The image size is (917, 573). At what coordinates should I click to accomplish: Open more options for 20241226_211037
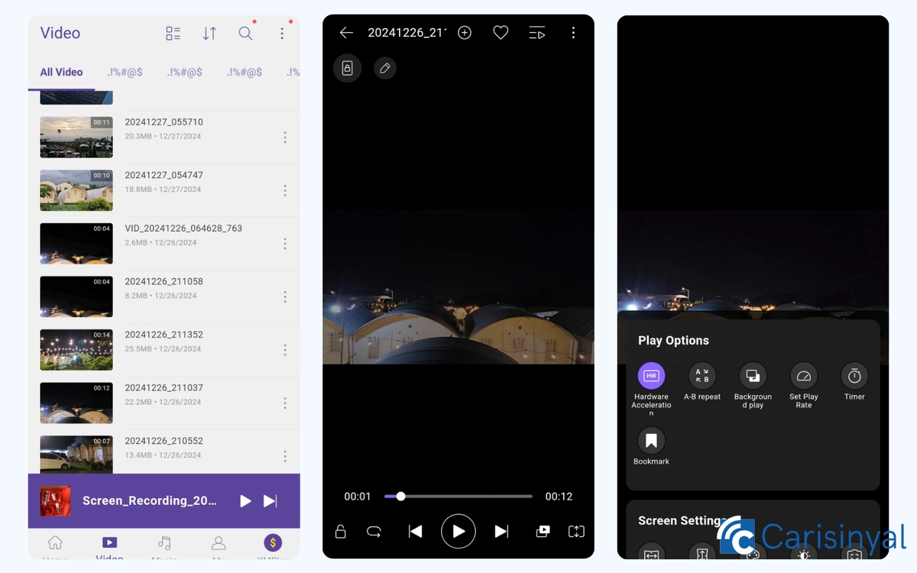285,403
